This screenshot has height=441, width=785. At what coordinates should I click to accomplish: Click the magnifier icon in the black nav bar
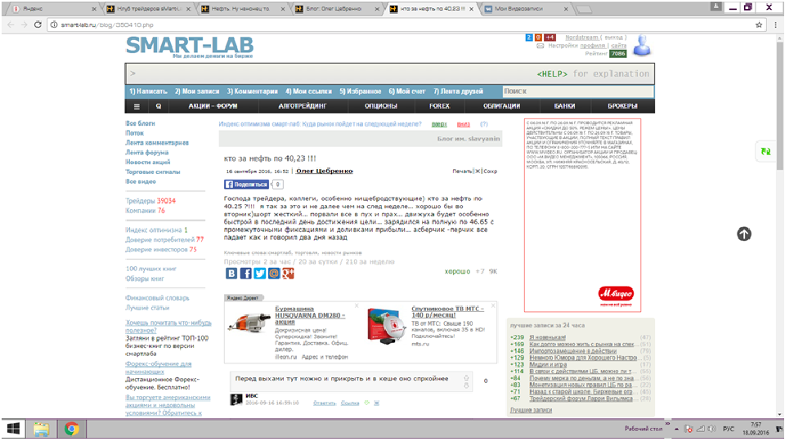[x=158, y=106]
